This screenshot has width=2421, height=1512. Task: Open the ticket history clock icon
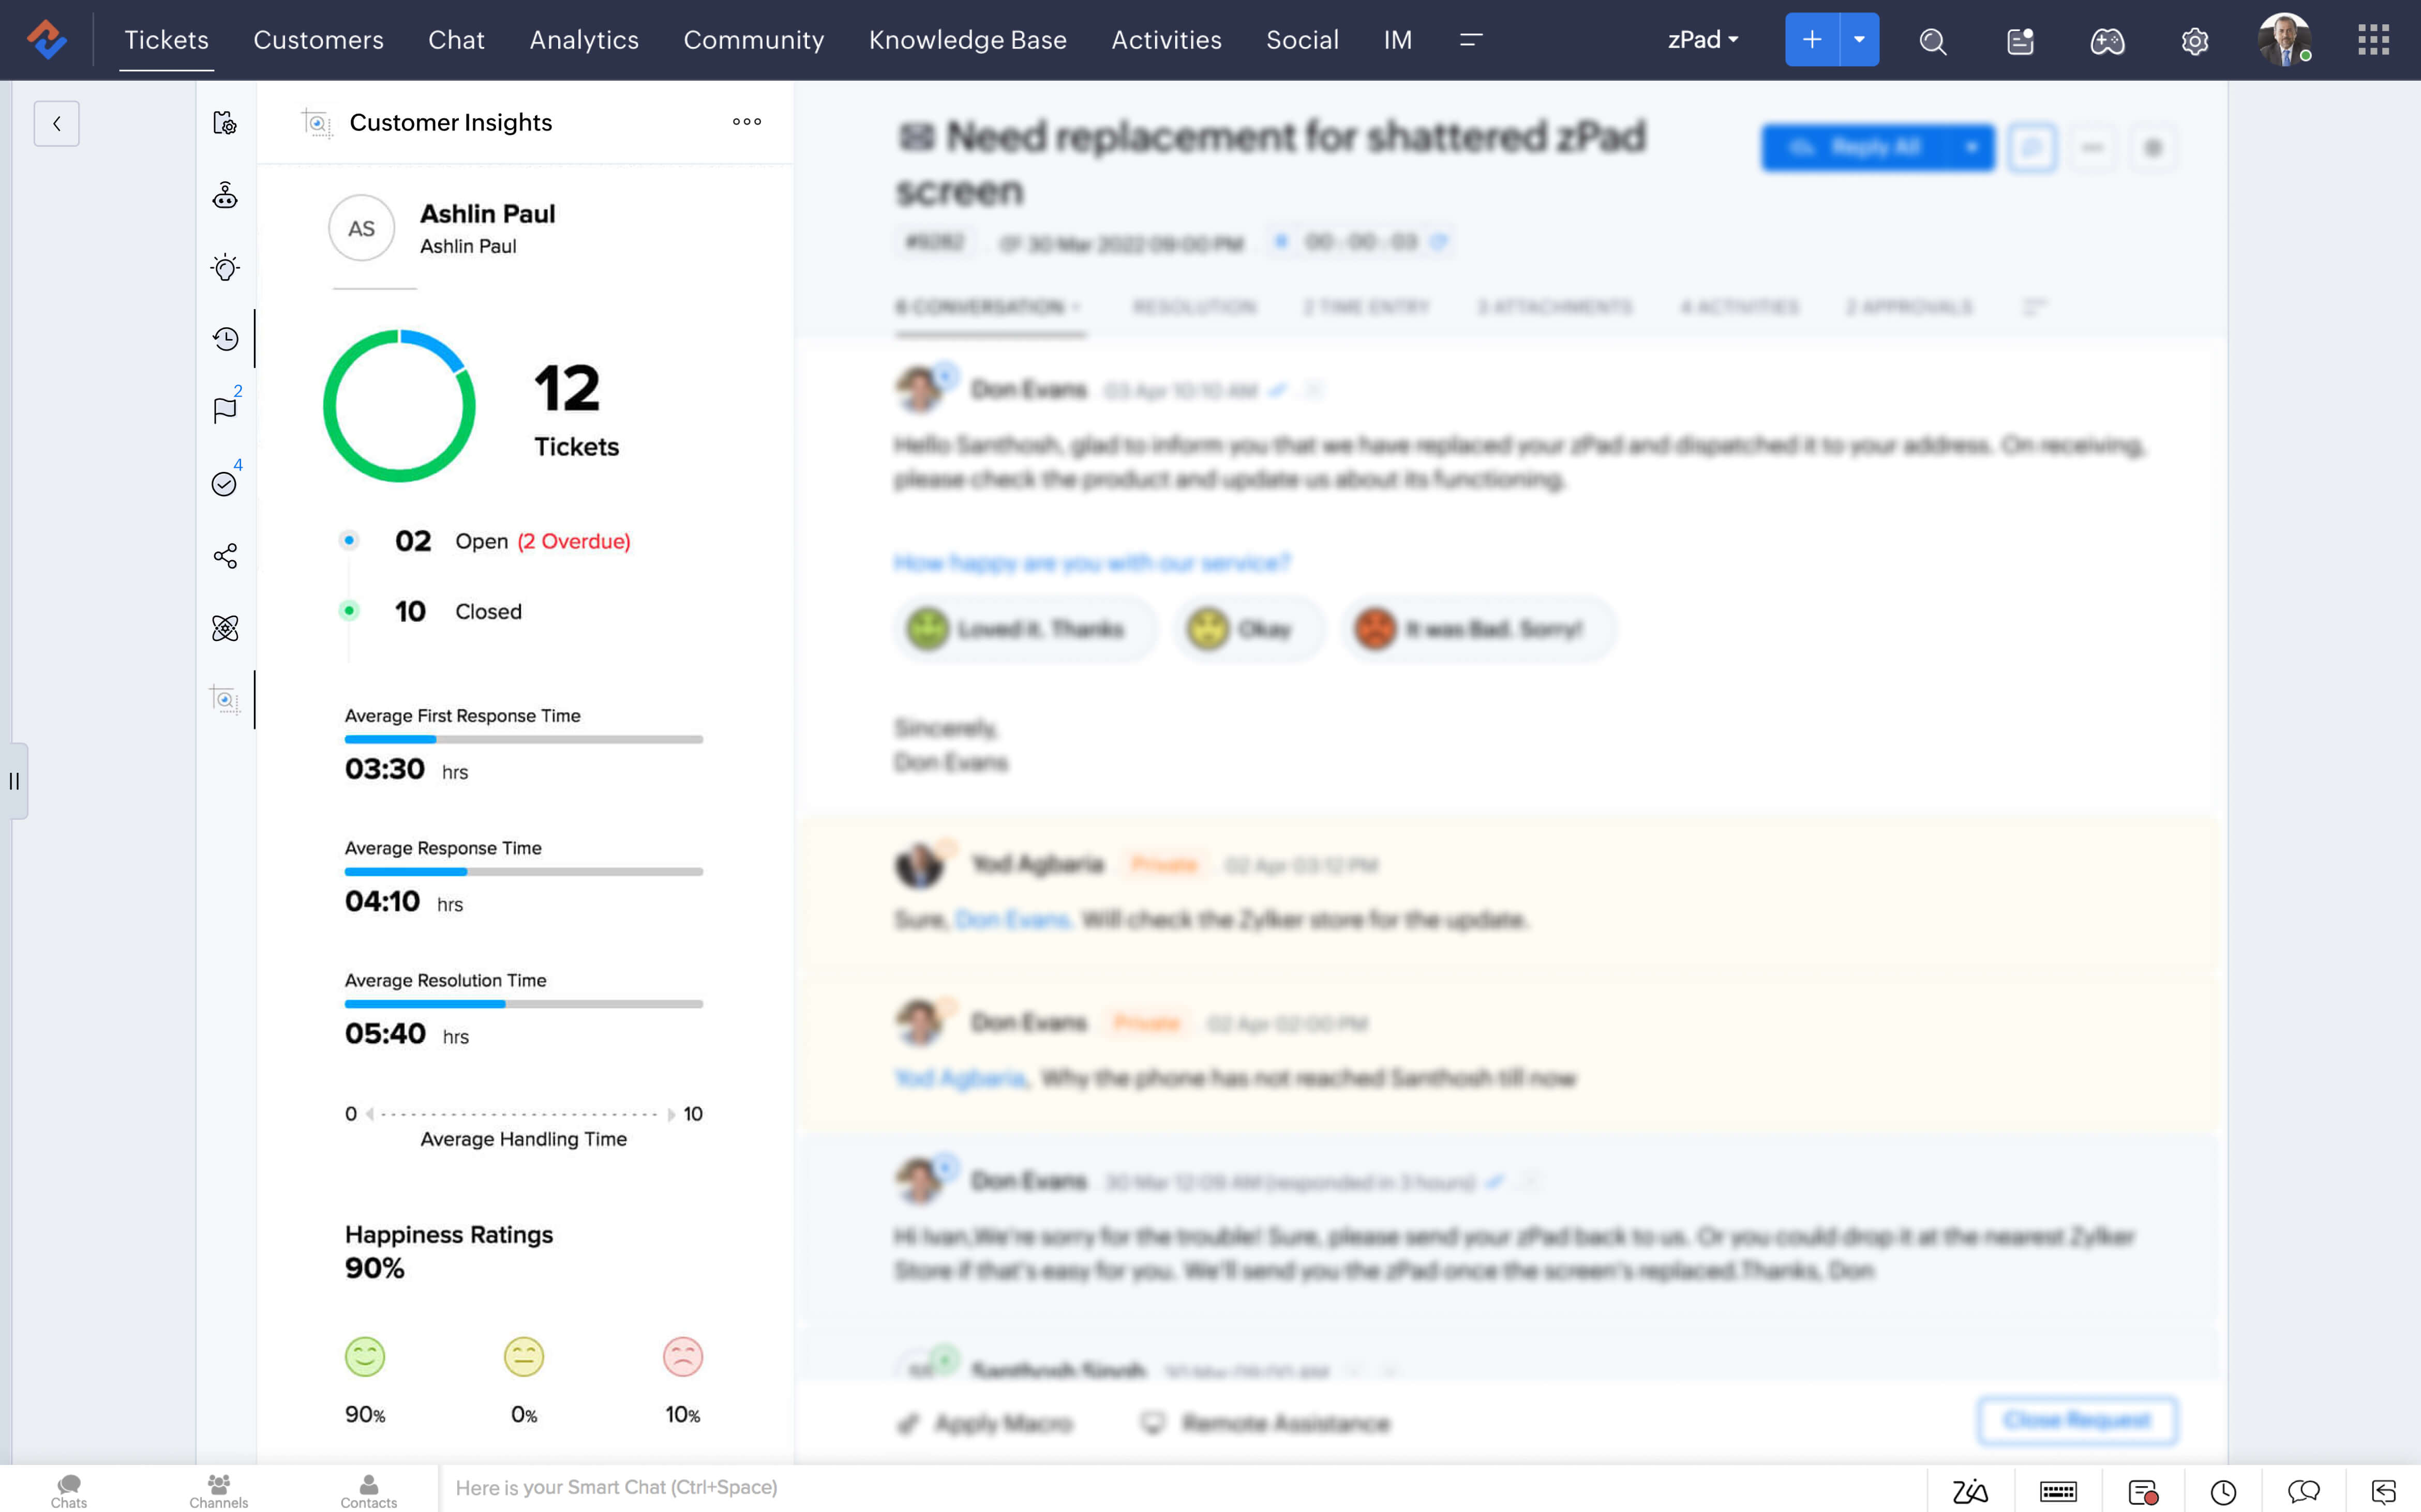click(x=225, y=339)
